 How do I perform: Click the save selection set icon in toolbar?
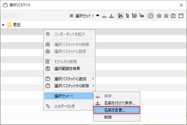click(x=104, y=16)
